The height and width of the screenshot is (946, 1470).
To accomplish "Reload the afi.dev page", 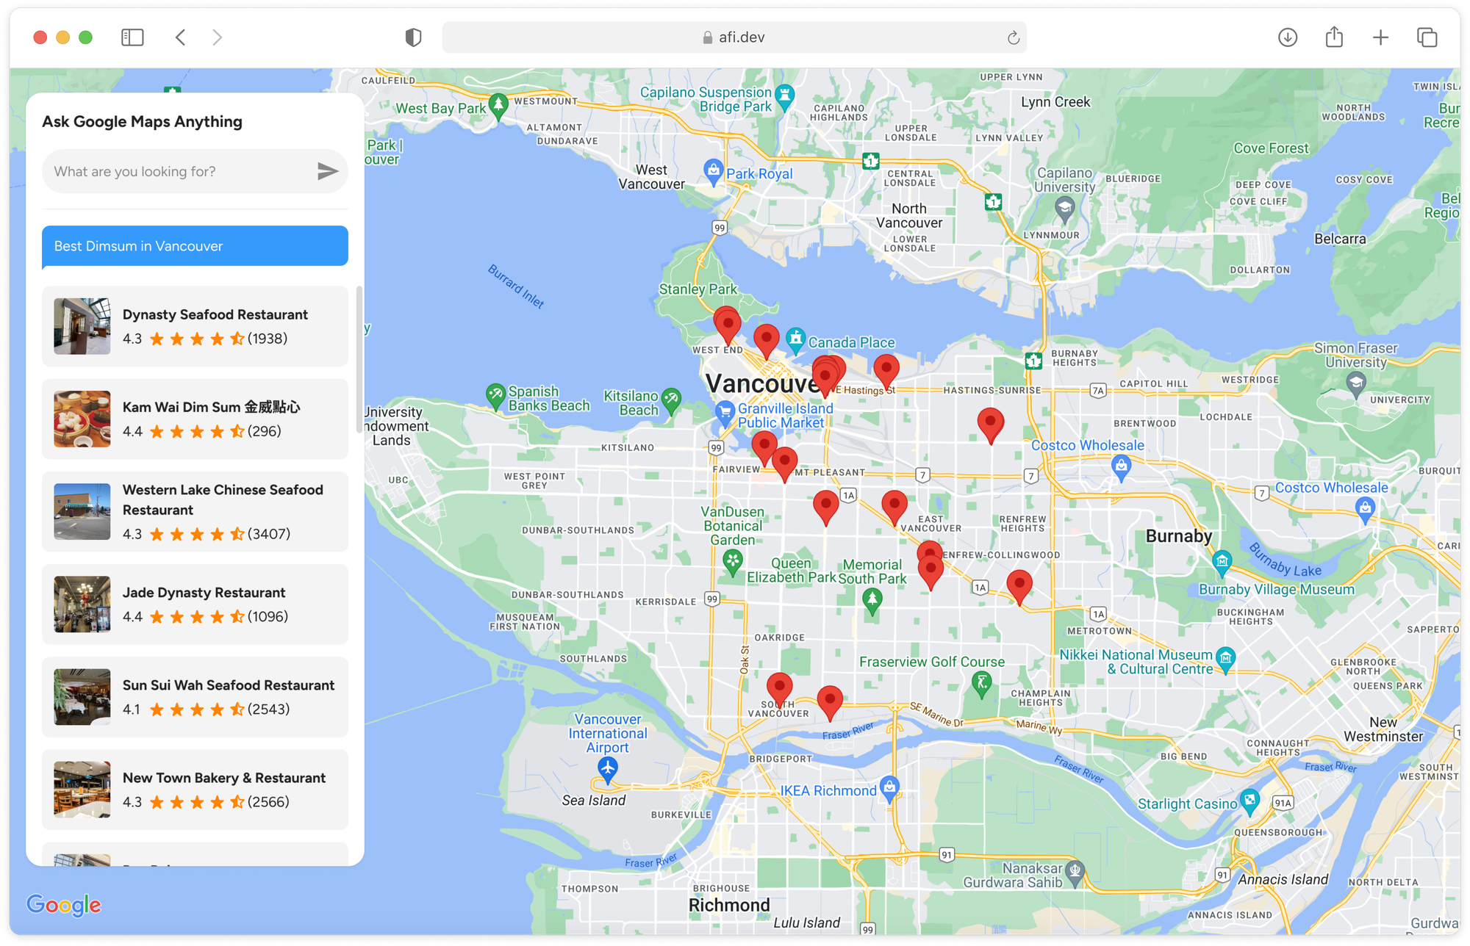I will point(1012,37).
